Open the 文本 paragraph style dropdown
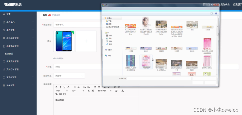Image resolution: width=242 pixels, height=115 pixels. coord(78,91)
